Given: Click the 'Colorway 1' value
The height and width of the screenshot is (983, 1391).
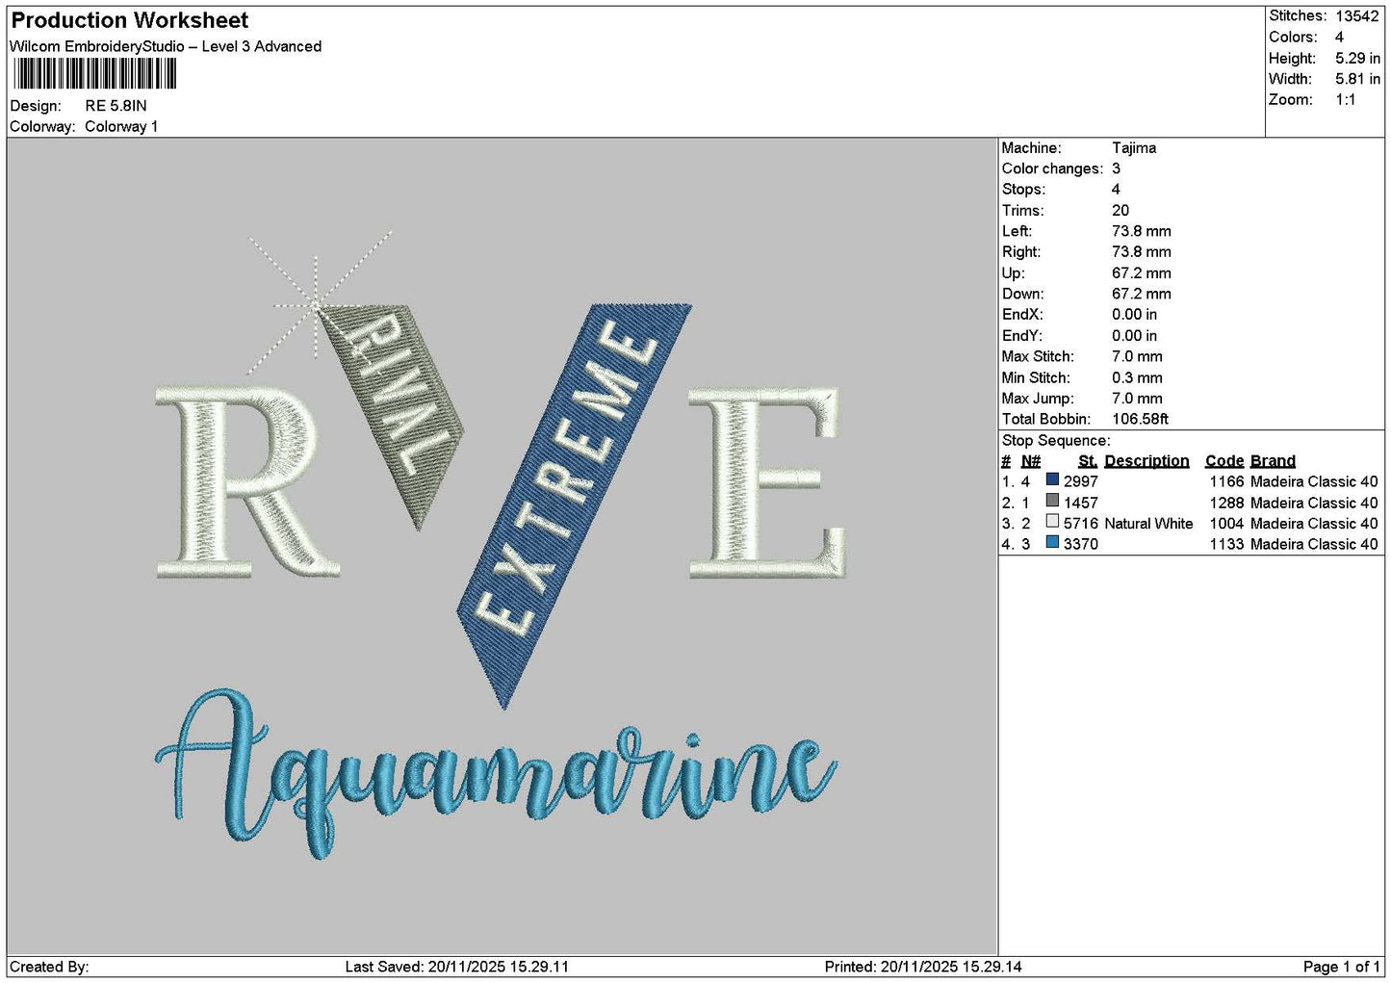Looking at the screenshot, I should tap(121, 126).
